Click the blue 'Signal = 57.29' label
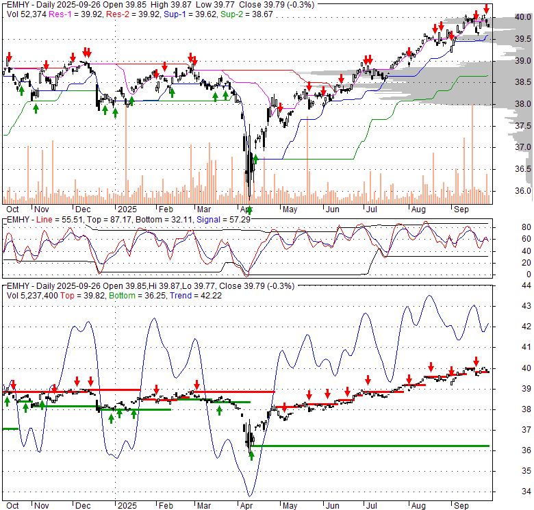 [223, 220]
